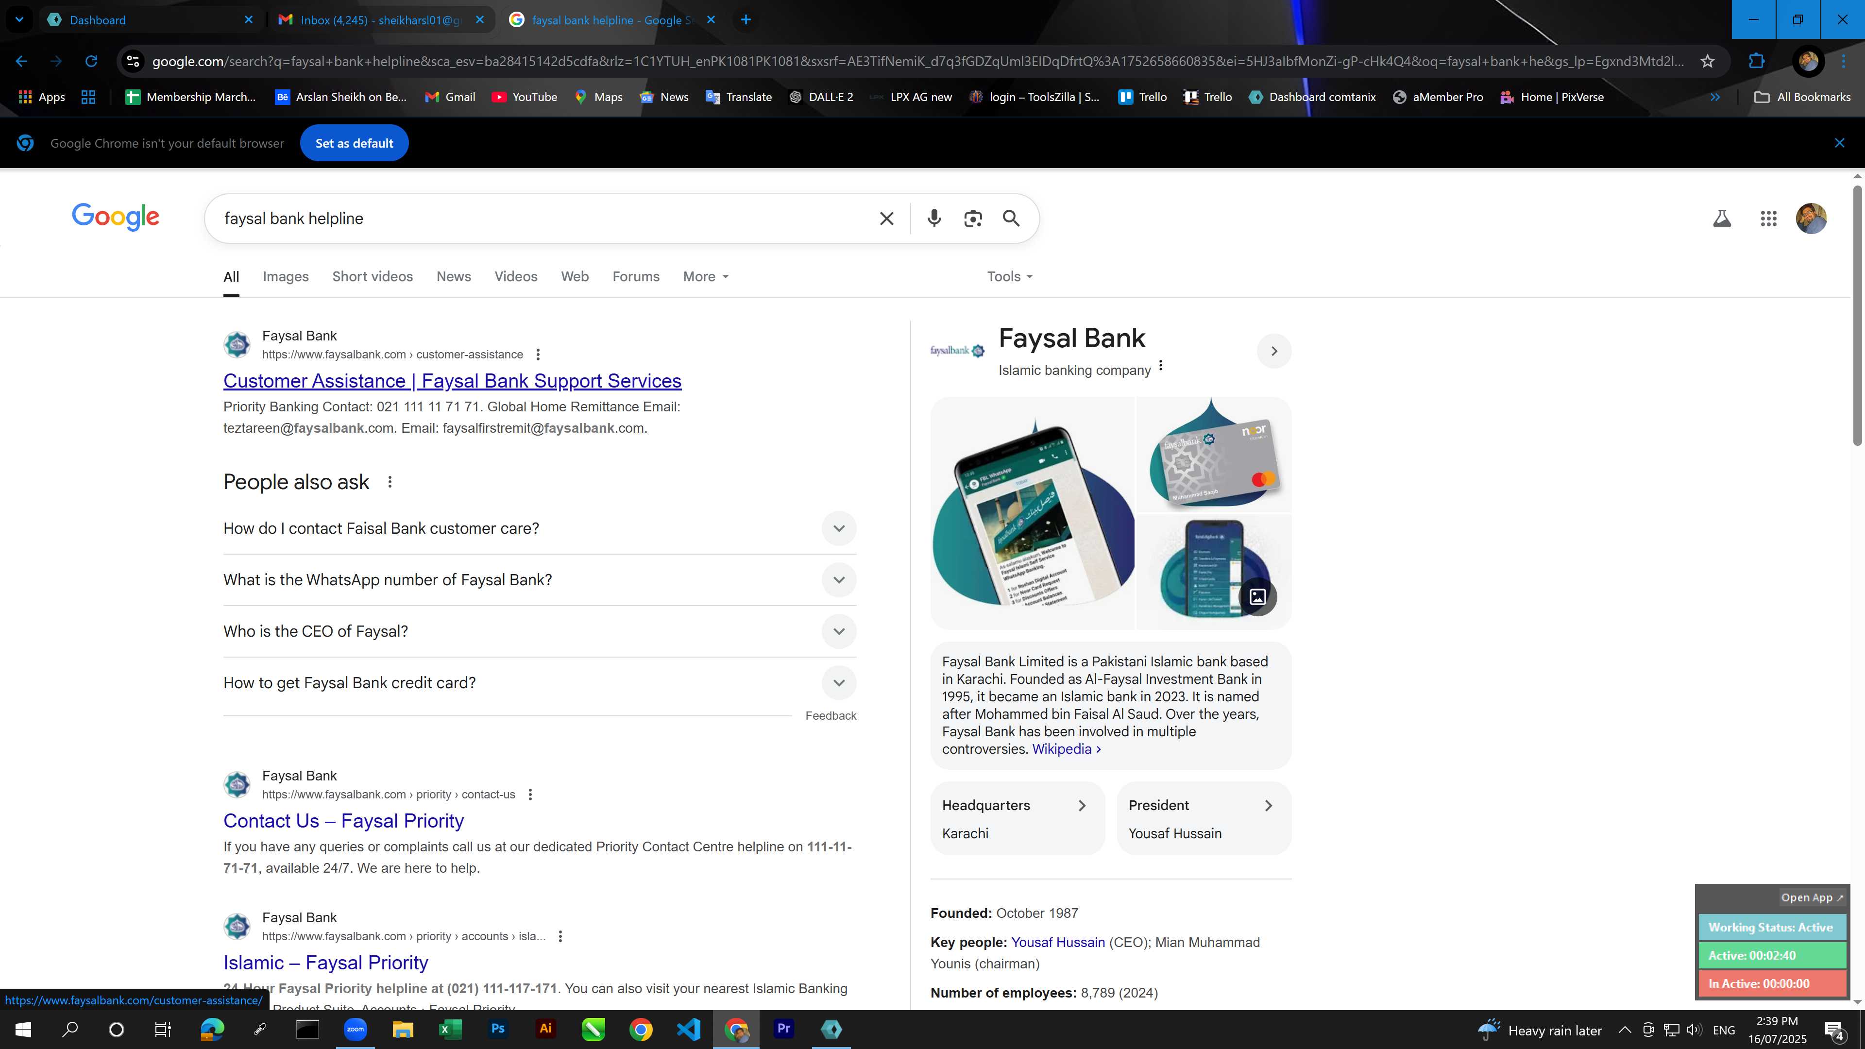Screen dimensions: 1865x1049
Task: Expand How do I contact Faisal Bank question
Action: (540, 528)
